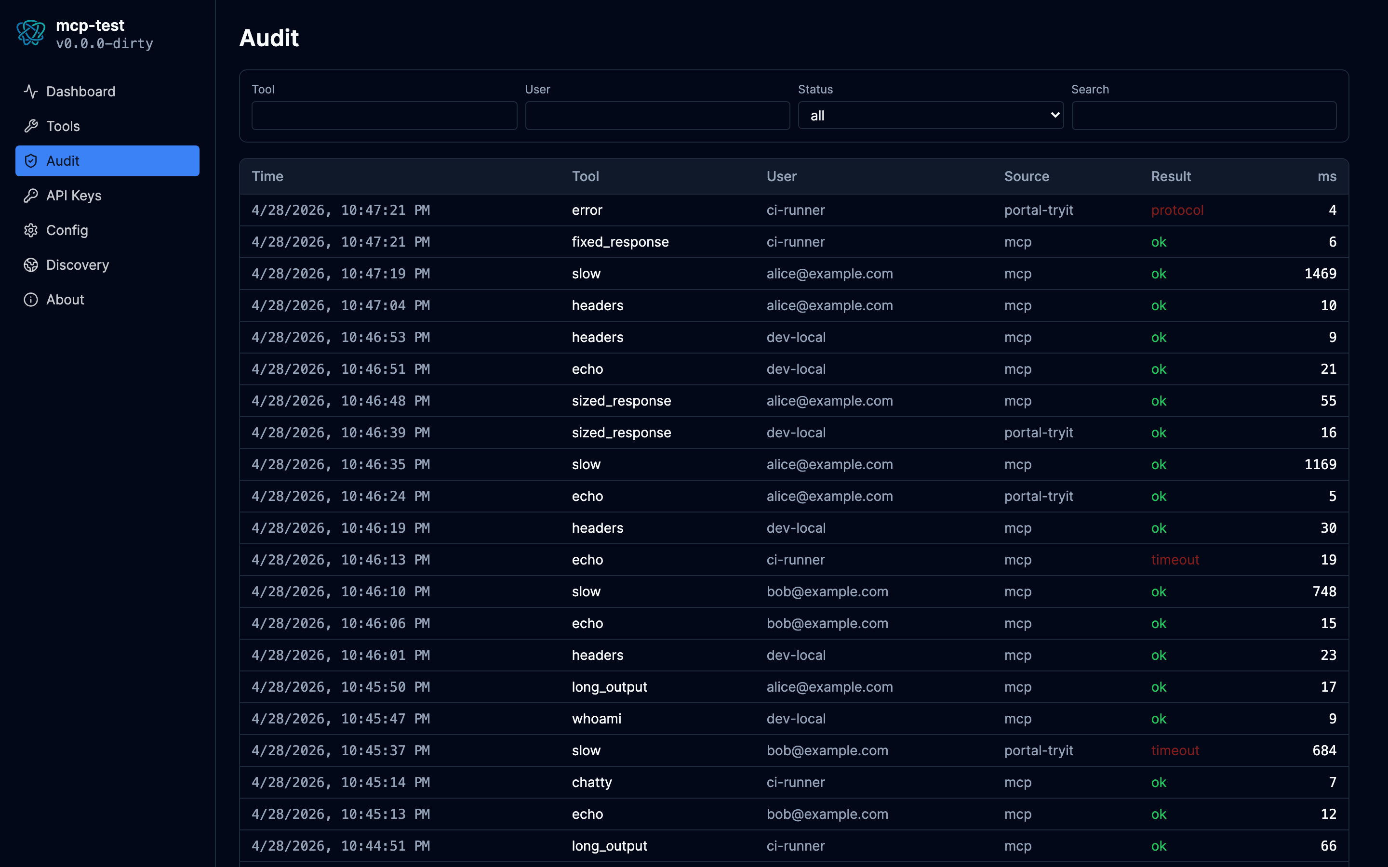Click the About info icon
The height and width of the screenshot is (867, 1388).
31,299
